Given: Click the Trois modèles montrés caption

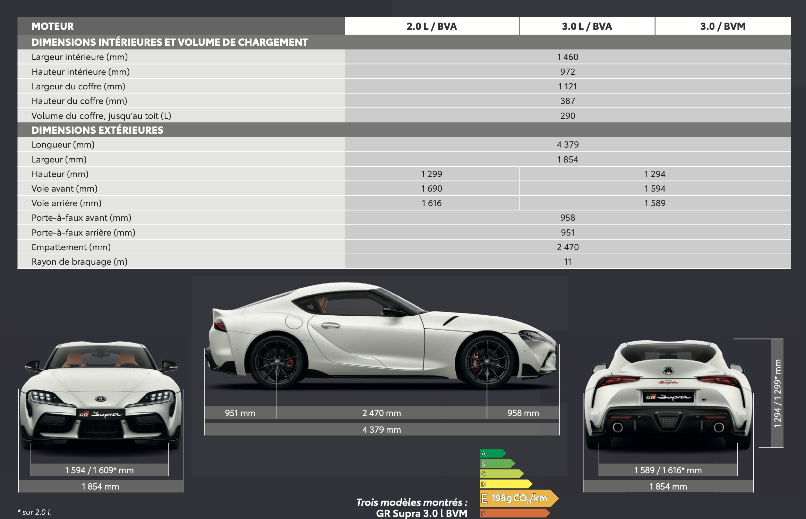Looking at the screenshot, I should tap(412, 502).
